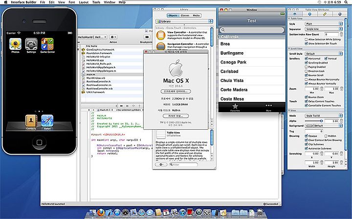This screenshot has width=352, height=219.
Task: Uncheck Horizontal scrollers checkbox
Action: coord(306,59)
